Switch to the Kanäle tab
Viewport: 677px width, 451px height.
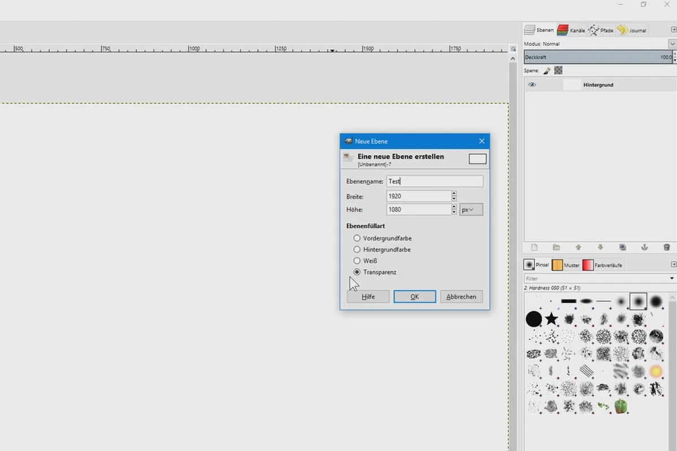click(x=571, y=30)
